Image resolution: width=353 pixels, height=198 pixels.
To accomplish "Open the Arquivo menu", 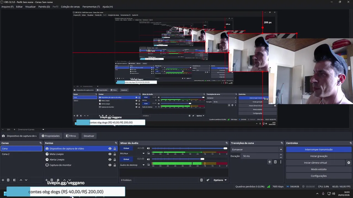I will pyautogui.click(x=7, y=7).
